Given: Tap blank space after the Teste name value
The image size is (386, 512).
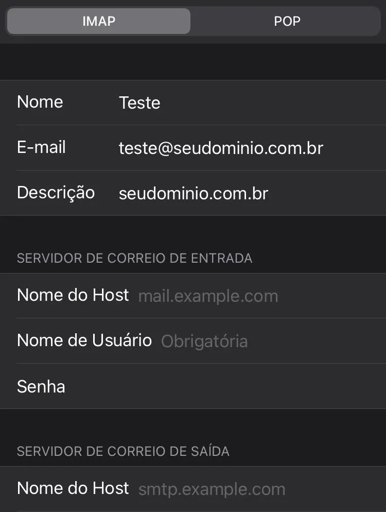Looking at the screenshot, I should (x=273, y=103).
